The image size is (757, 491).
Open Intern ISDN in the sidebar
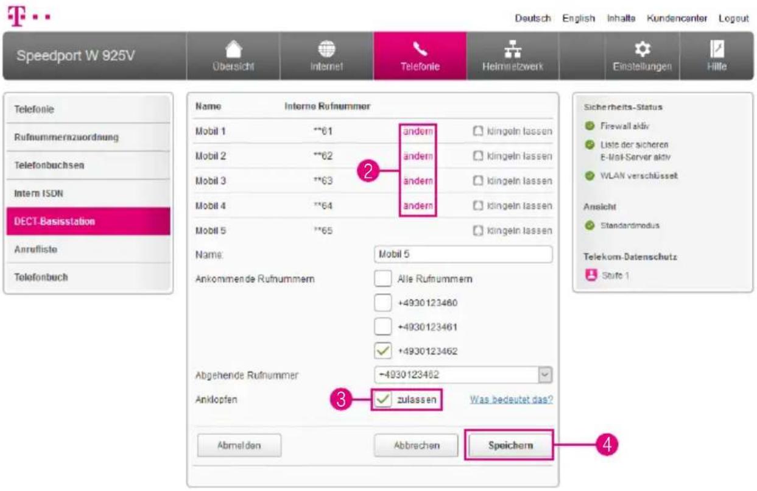(x=88, y=193)
